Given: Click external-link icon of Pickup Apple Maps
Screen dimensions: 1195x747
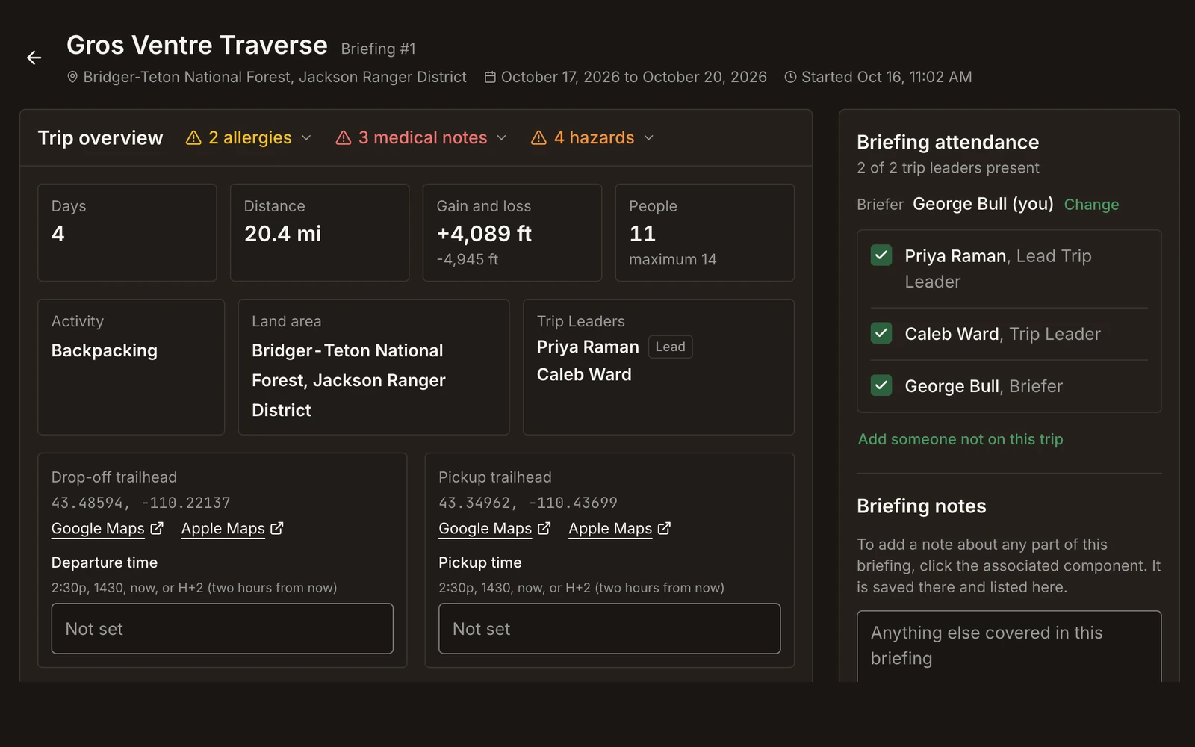Looking at the screenshot, I should 664,528.
